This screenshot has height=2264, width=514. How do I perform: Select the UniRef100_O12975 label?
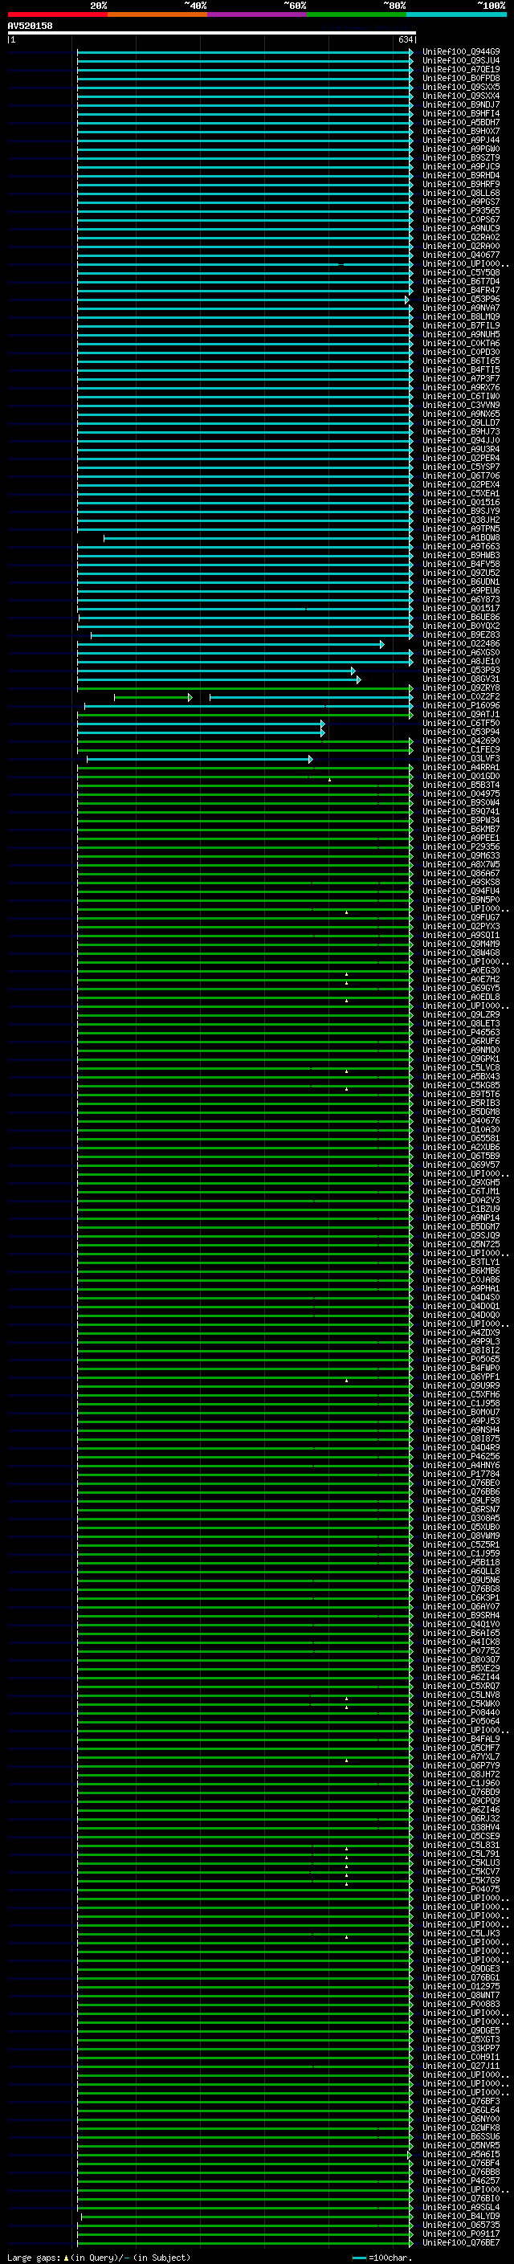[461, 1986]
